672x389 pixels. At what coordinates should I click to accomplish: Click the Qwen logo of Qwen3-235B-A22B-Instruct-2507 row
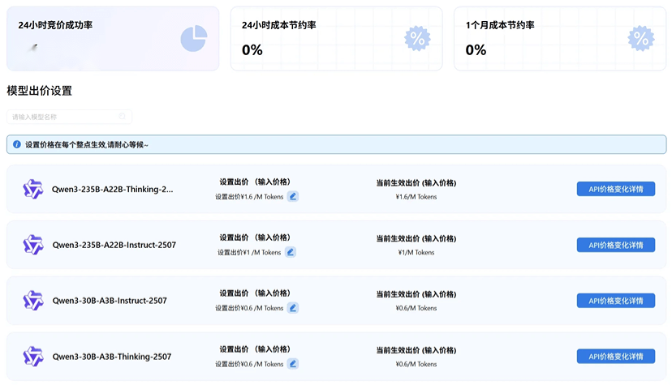coord(33,245)
